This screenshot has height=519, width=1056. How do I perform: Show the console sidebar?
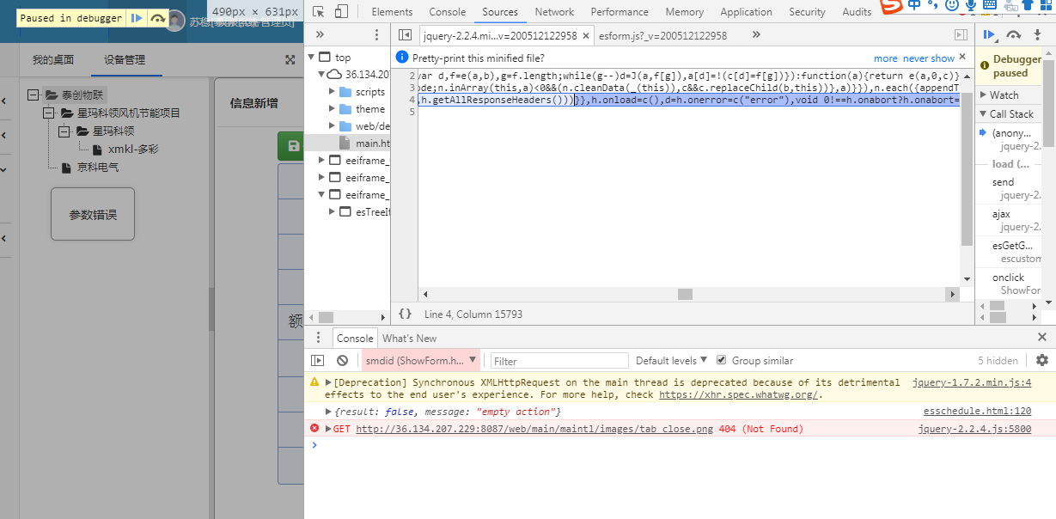click(318, 361)
